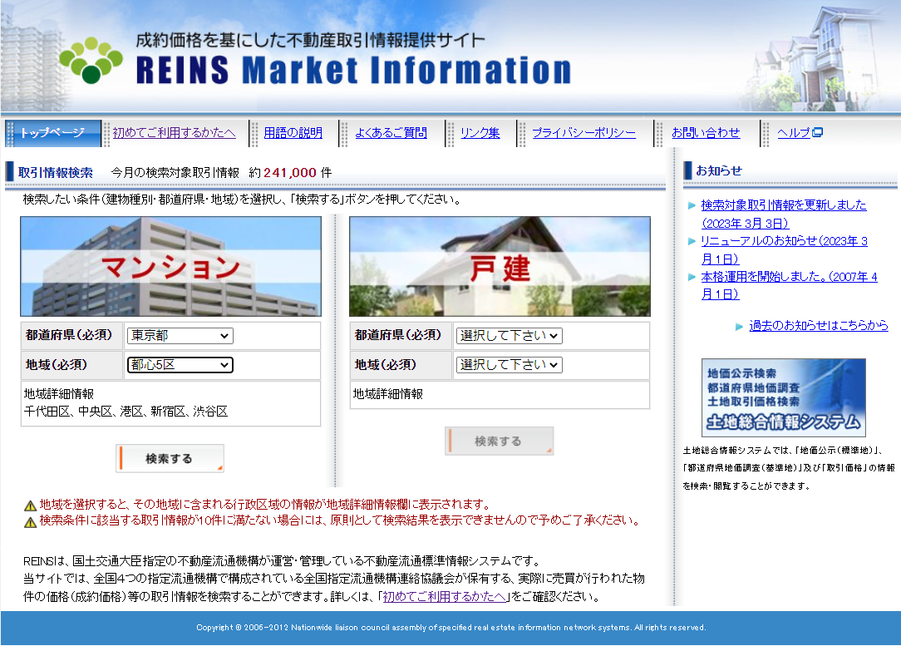Click the external-window icon beside ヘルプ

point(818,133)
